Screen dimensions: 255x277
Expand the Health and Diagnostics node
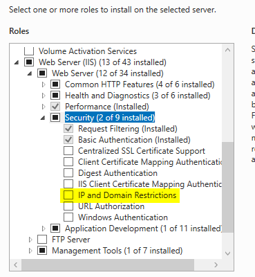[44, 96]
